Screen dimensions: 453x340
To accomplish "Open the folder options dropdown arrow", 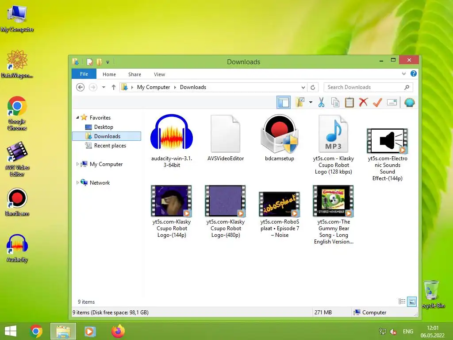I will pos(311,102).
